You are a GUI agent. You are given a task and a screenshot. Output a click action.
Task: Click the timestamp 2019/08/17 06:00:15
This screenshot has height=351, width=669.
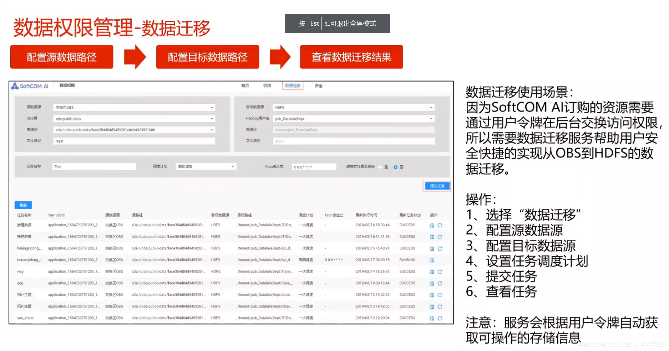point(372,260)
